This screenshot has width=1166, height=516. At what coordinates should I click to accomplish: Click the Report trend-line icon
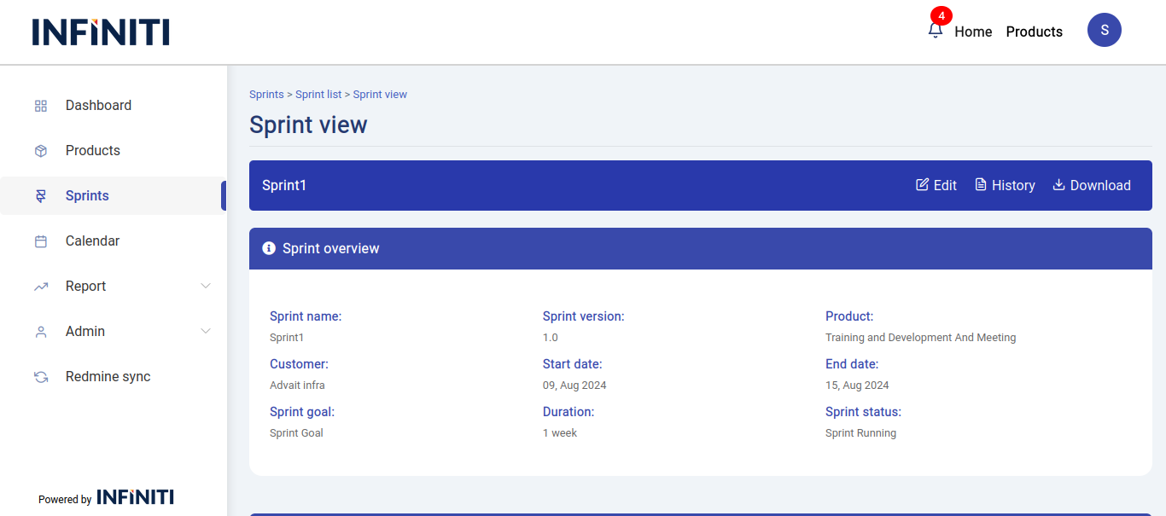(41, 287)
